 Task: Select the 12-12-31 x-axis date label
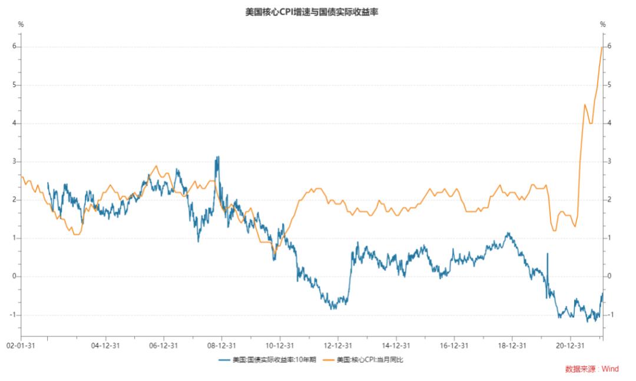337,346
